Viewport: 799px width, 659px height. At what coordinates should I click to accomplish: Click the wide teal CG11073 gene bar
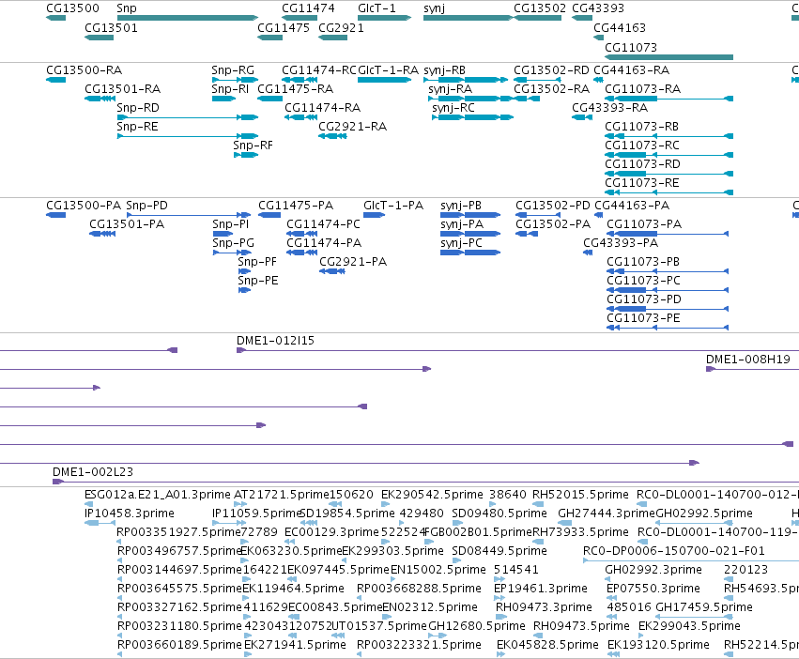point(669,57)
